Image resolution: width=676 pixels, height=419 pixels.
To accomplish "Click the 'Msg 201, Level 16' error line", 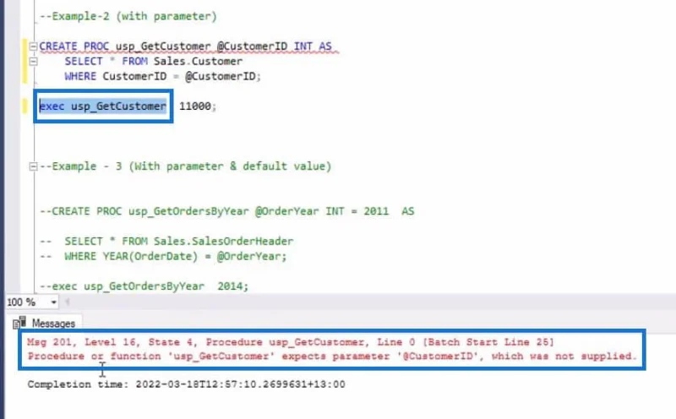I will pos(290,342).
